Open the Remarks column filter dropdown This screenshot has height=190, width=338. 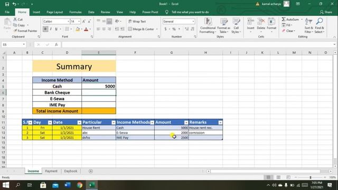pos(220,122)
